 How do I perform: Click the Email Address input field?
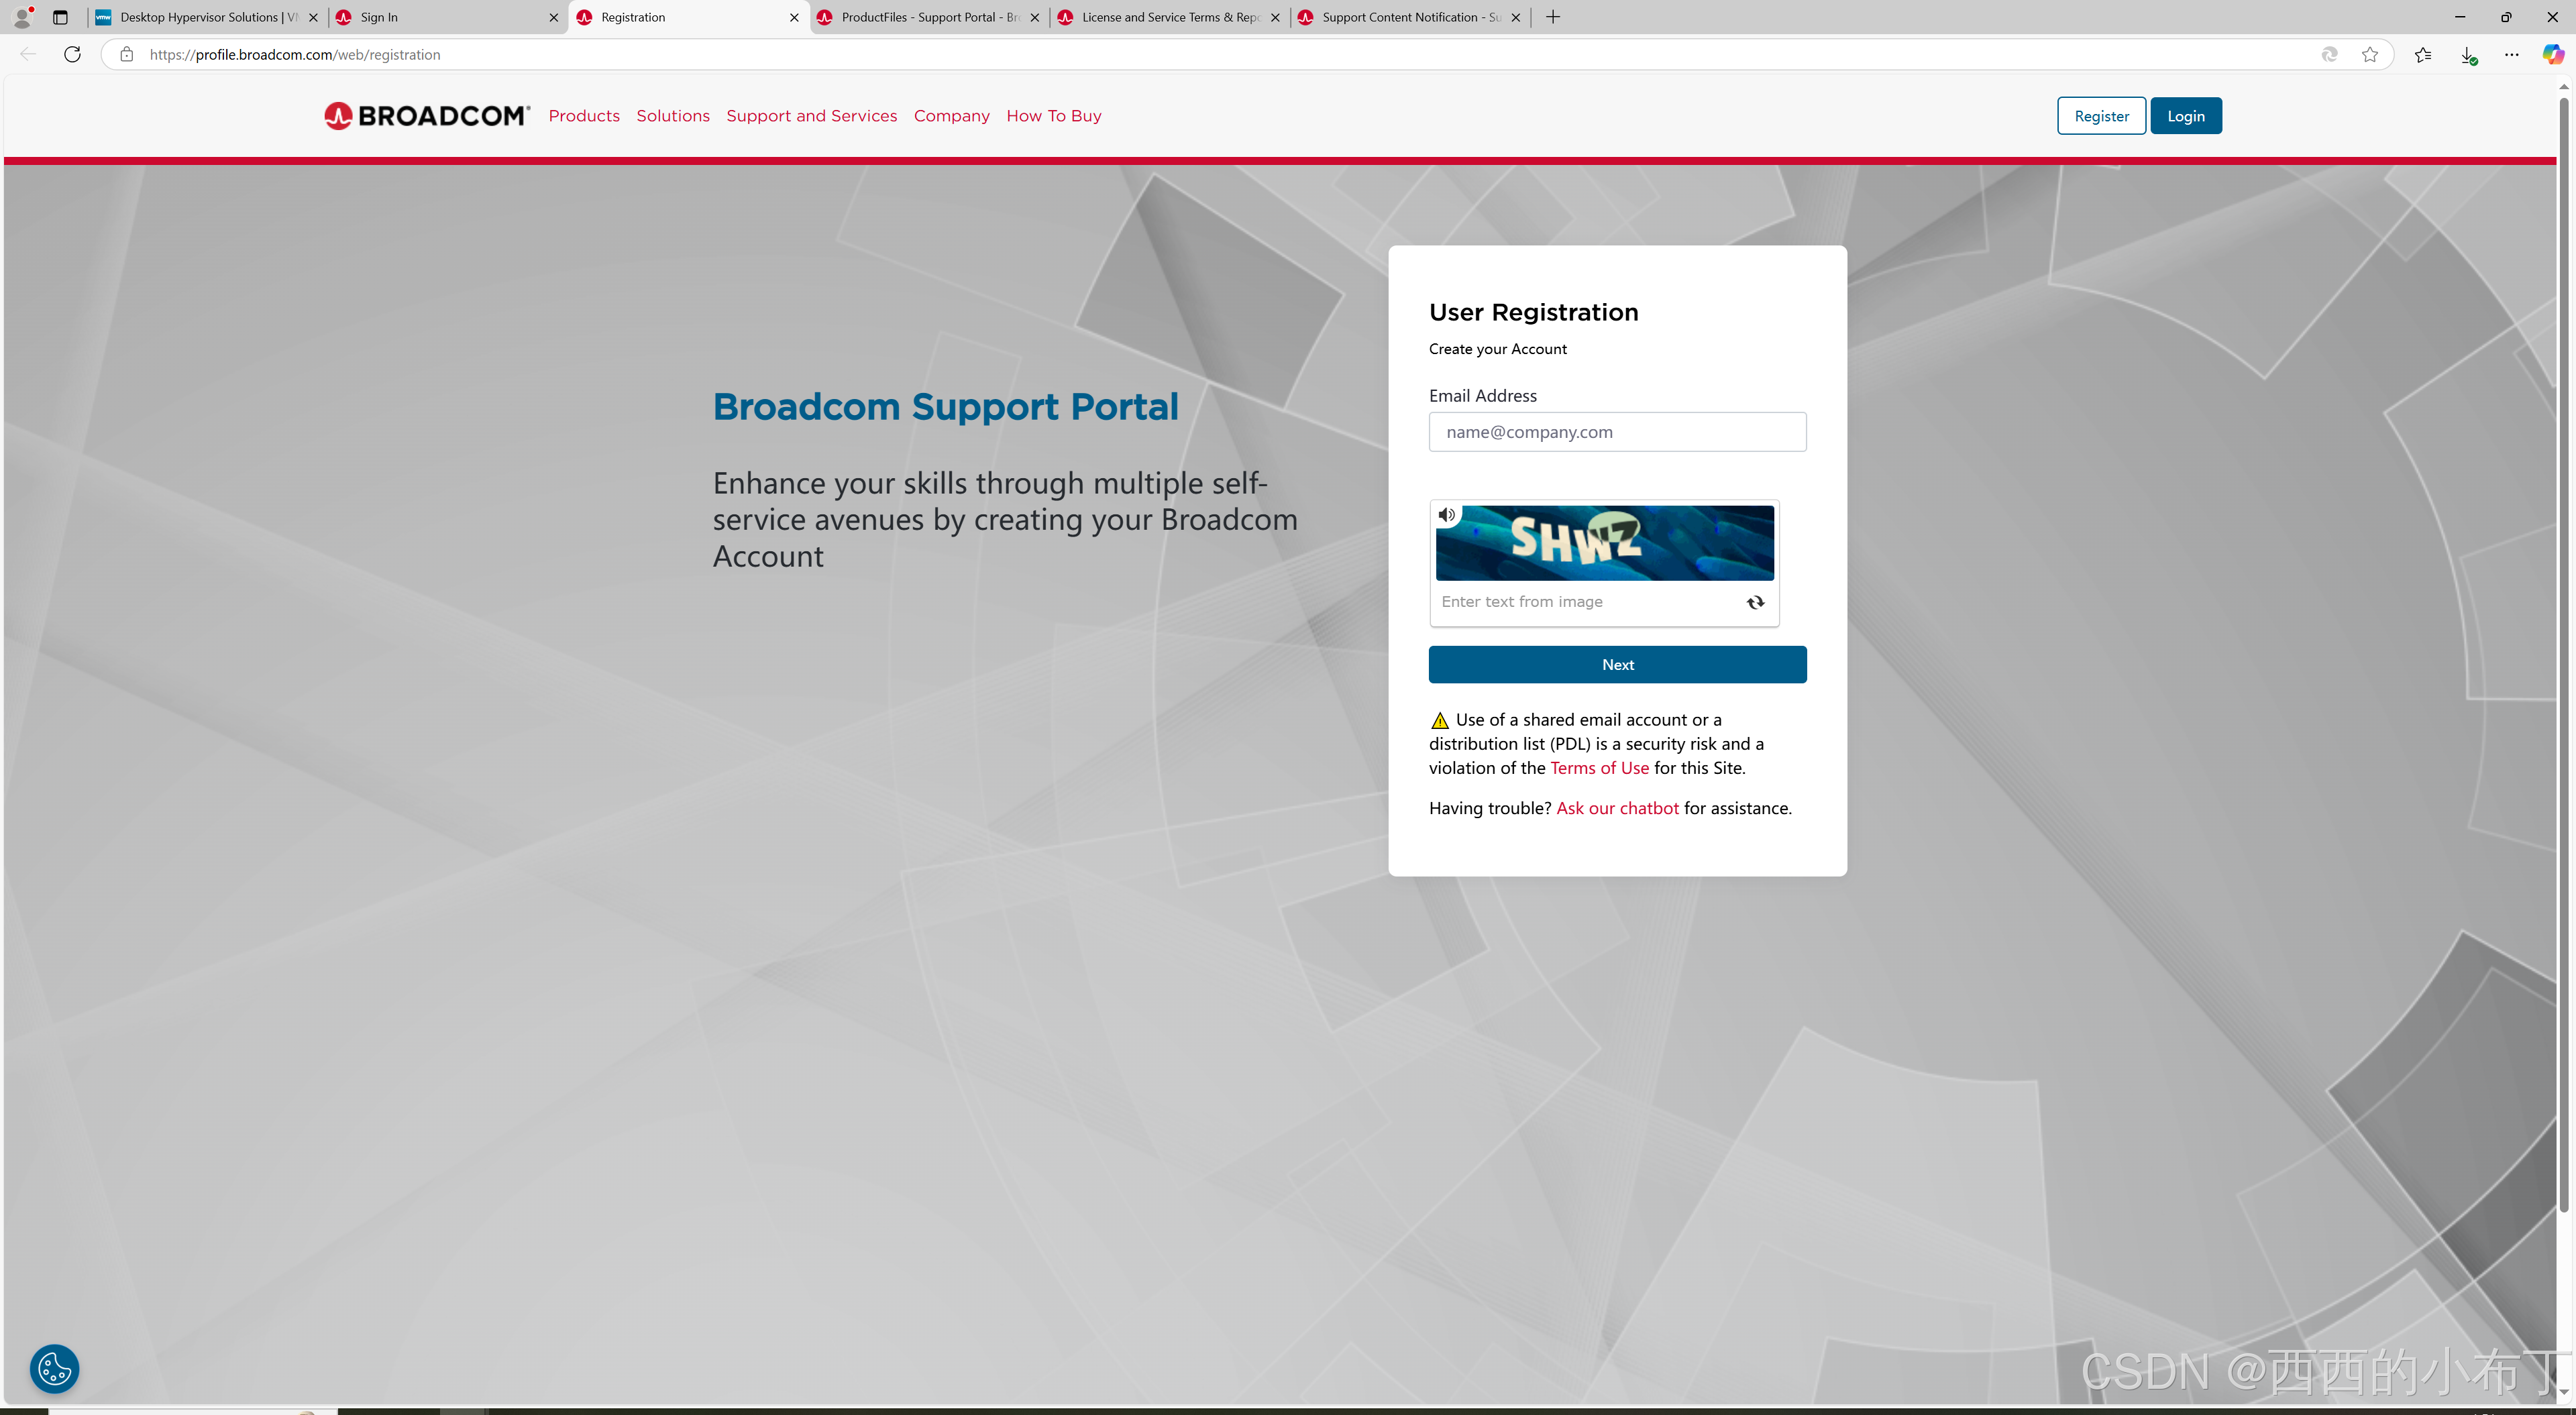coord(1617,432)
